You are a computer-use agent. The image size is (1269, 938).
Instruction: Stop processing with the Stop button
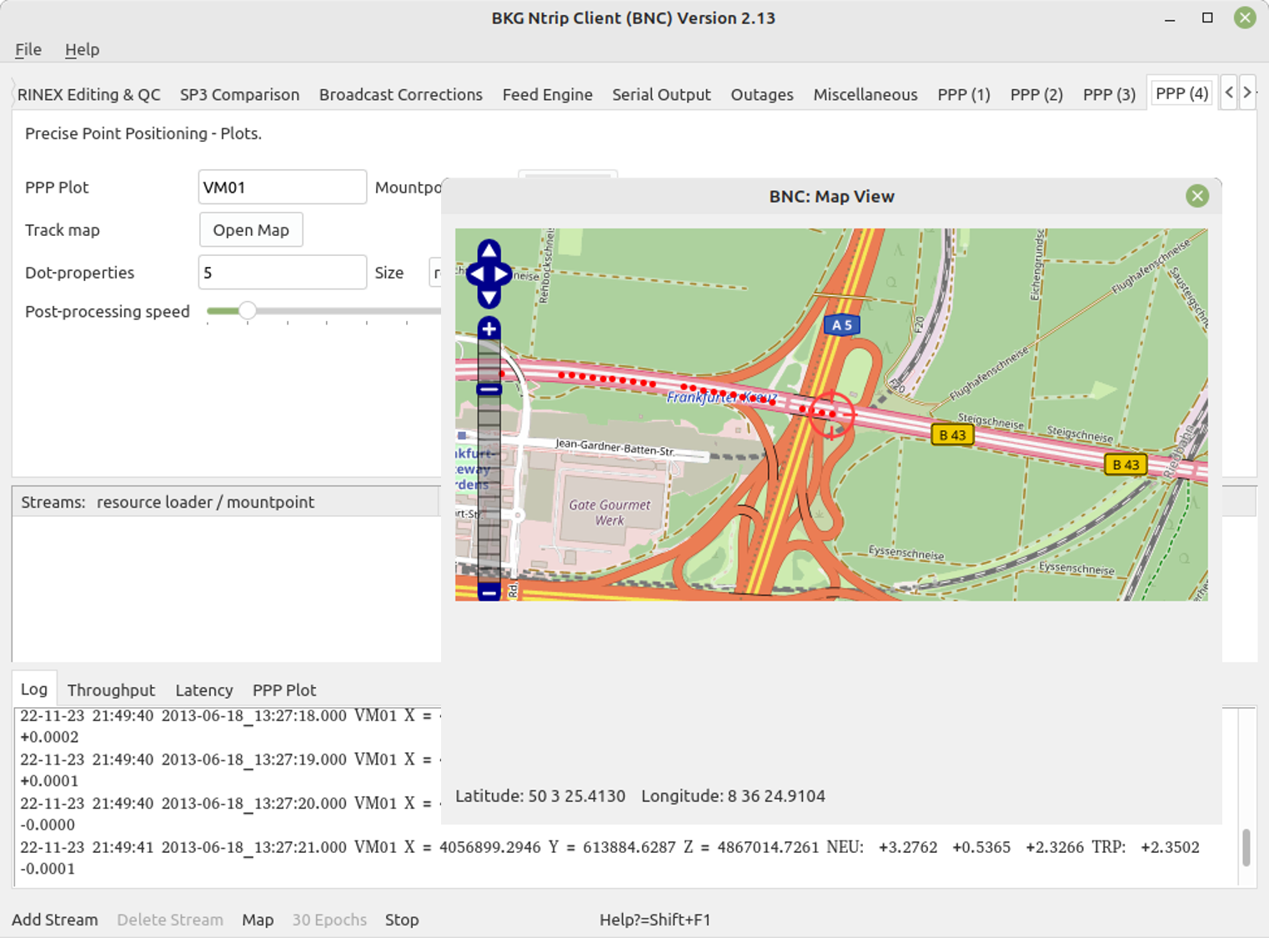pos(402,920)
